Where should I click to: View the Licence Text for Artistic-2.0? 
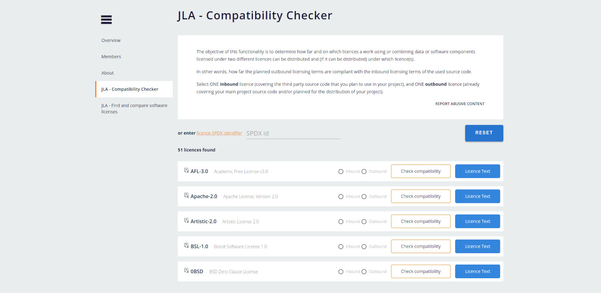477,221
